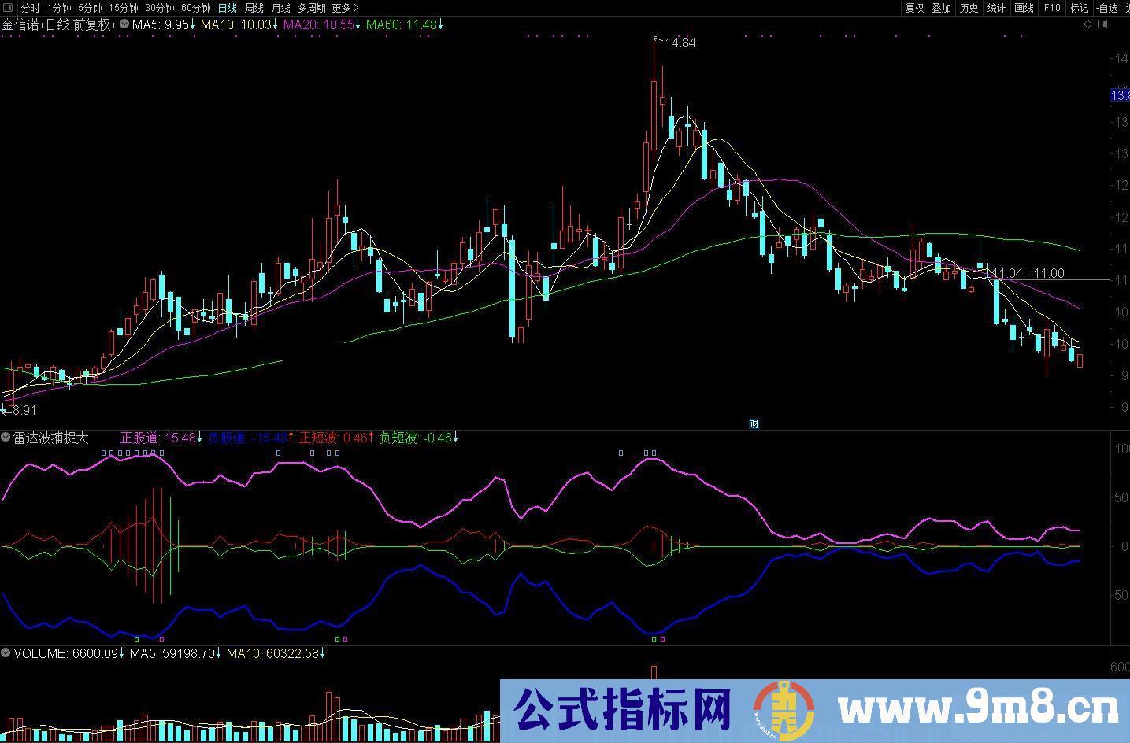This screenshot has height=743, width=1130.
Task: Open F10 fundamental data view
Action: [1050, 8]
